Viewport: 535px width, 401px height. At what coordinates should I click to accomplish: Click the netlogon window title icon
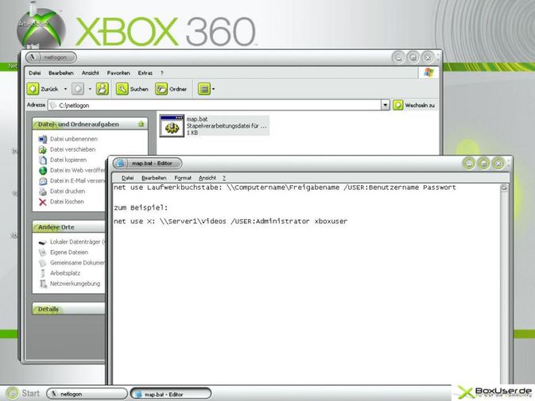coord(33,57)
